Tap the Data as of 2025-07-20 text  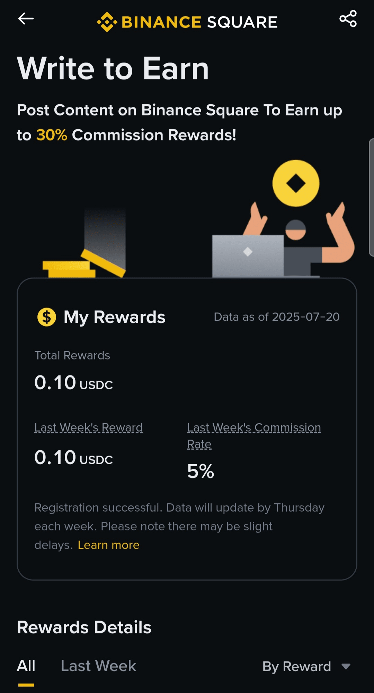276,317
